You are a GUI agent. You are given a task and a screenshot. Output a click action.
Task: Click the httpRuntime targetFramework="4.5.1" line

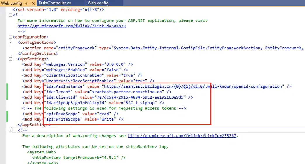79,158
